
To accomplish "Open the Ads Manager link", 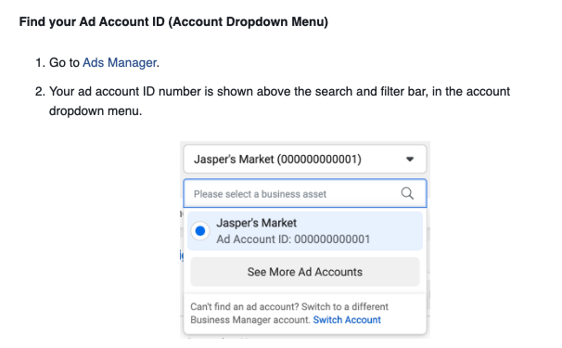I will [x=120, y=63].
